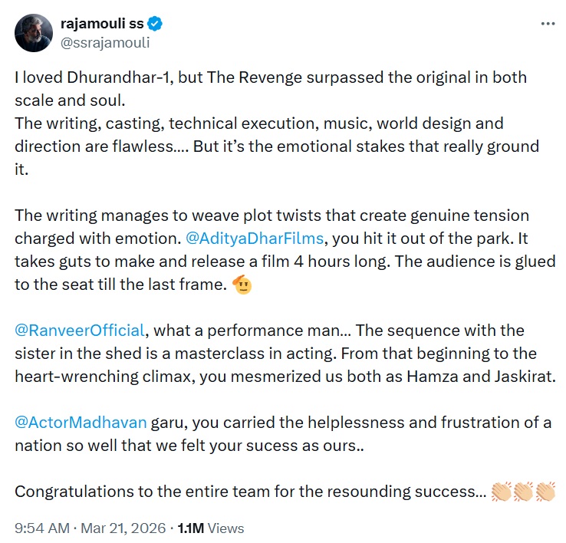The image size is (566, 543).
Task: Open the rajamouli ss display name link
Action: click(x=103, y=25)
